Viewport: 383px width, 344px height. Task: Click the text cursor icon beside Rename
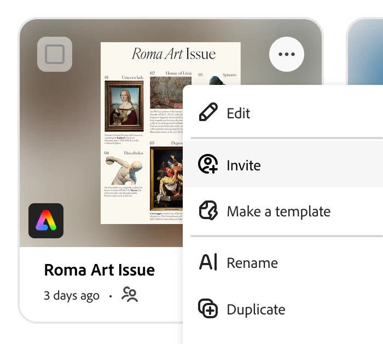pos(208,262)
